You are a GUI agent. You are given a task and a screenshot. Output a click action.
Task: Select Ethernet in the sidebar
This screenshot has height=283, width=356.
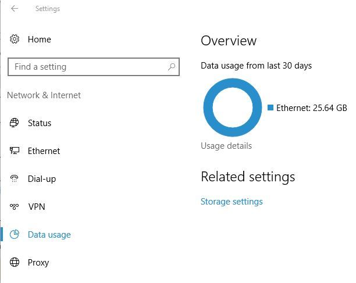[44, 151]
